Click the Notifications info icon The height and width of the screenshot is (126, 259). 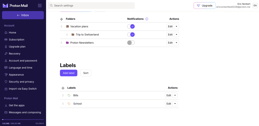tap(147, 19)
